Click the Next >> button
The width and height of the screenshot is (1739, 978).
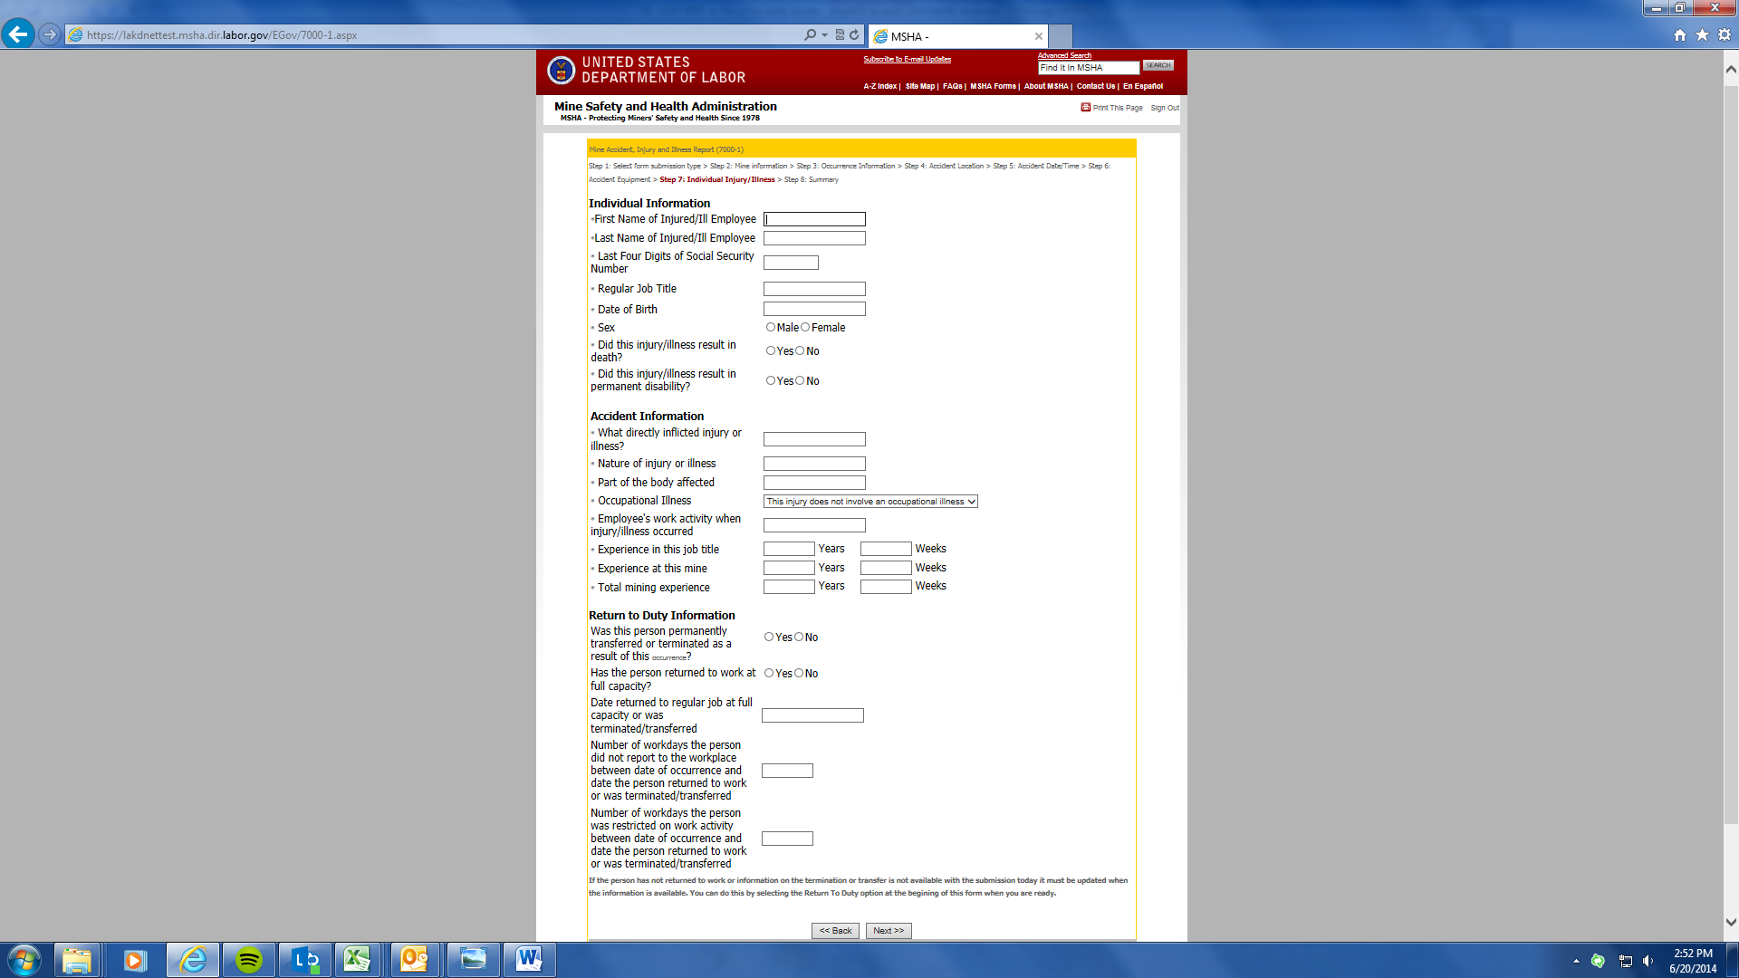[x=888, y=930]
